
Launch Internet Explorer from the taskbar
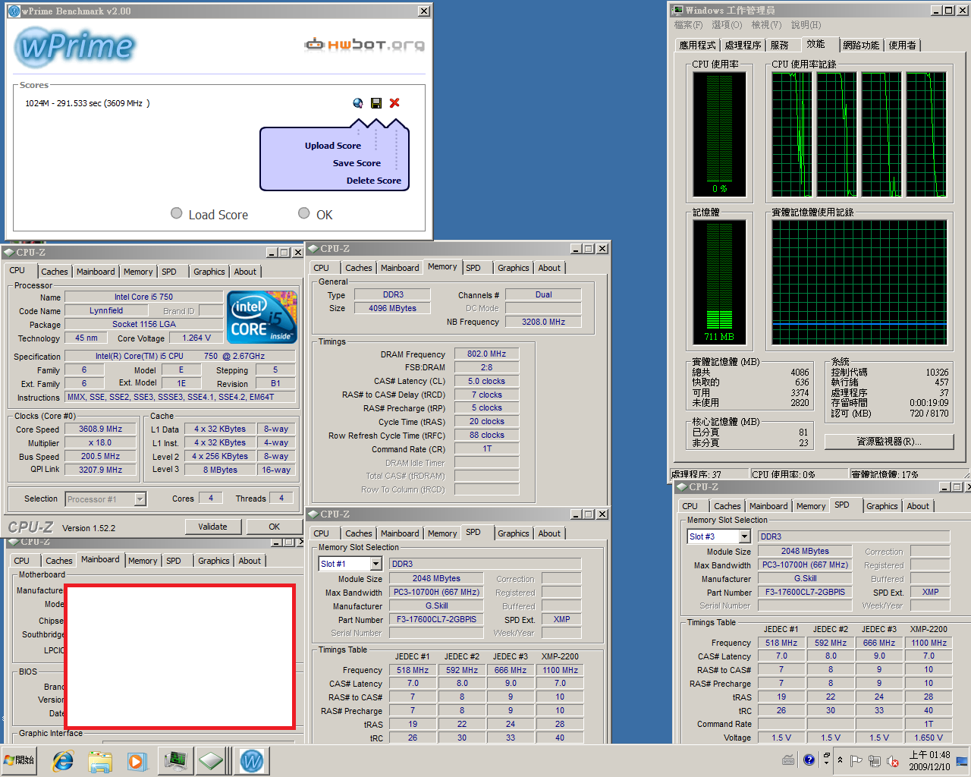click(x=62, y=761)
